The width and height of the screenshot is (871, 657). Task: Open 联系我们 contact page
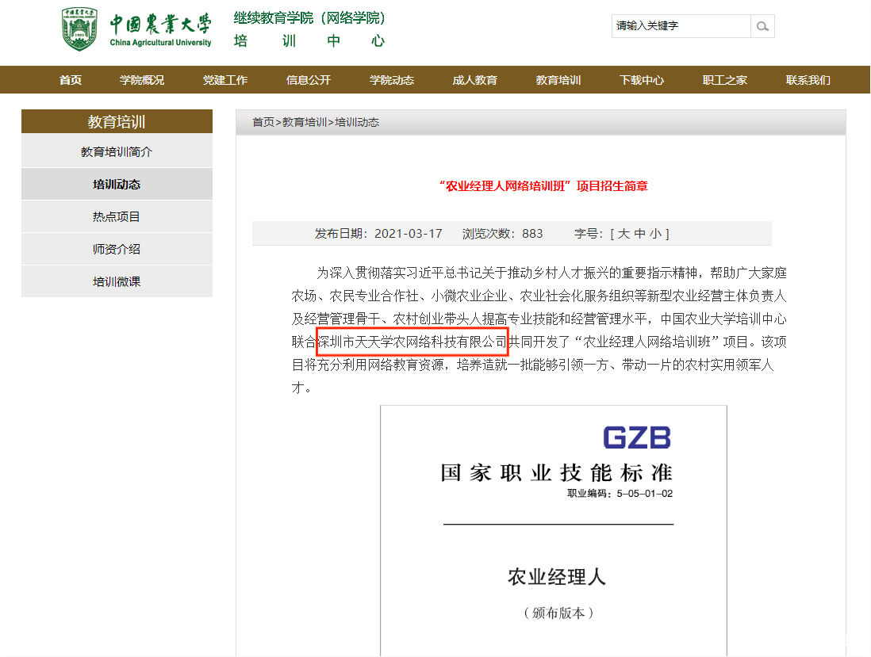pos(808,80)
